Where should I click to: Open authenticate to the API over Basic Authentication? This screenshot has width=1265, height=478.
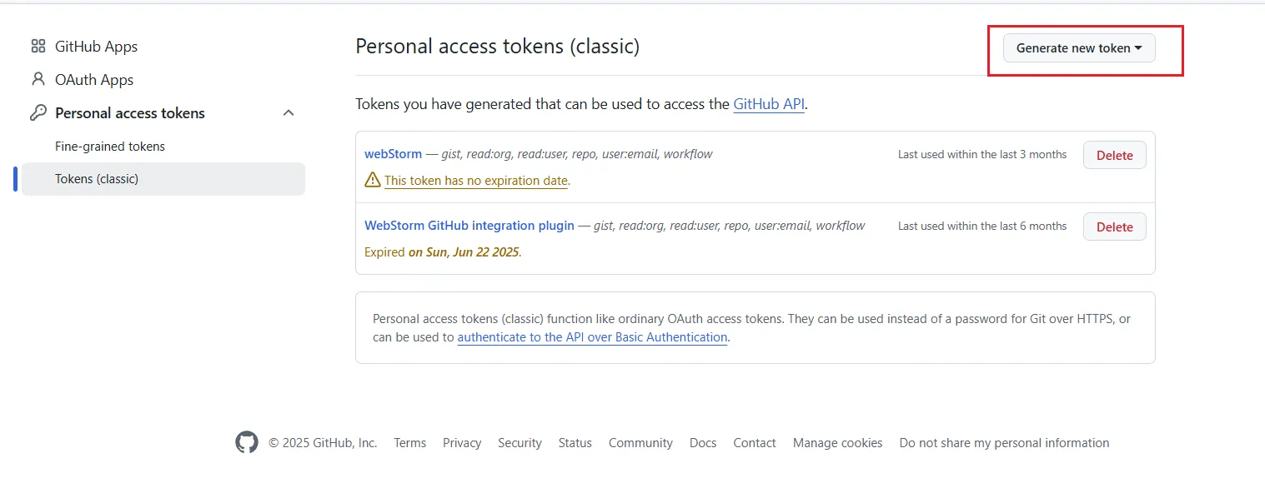[592, 337]
